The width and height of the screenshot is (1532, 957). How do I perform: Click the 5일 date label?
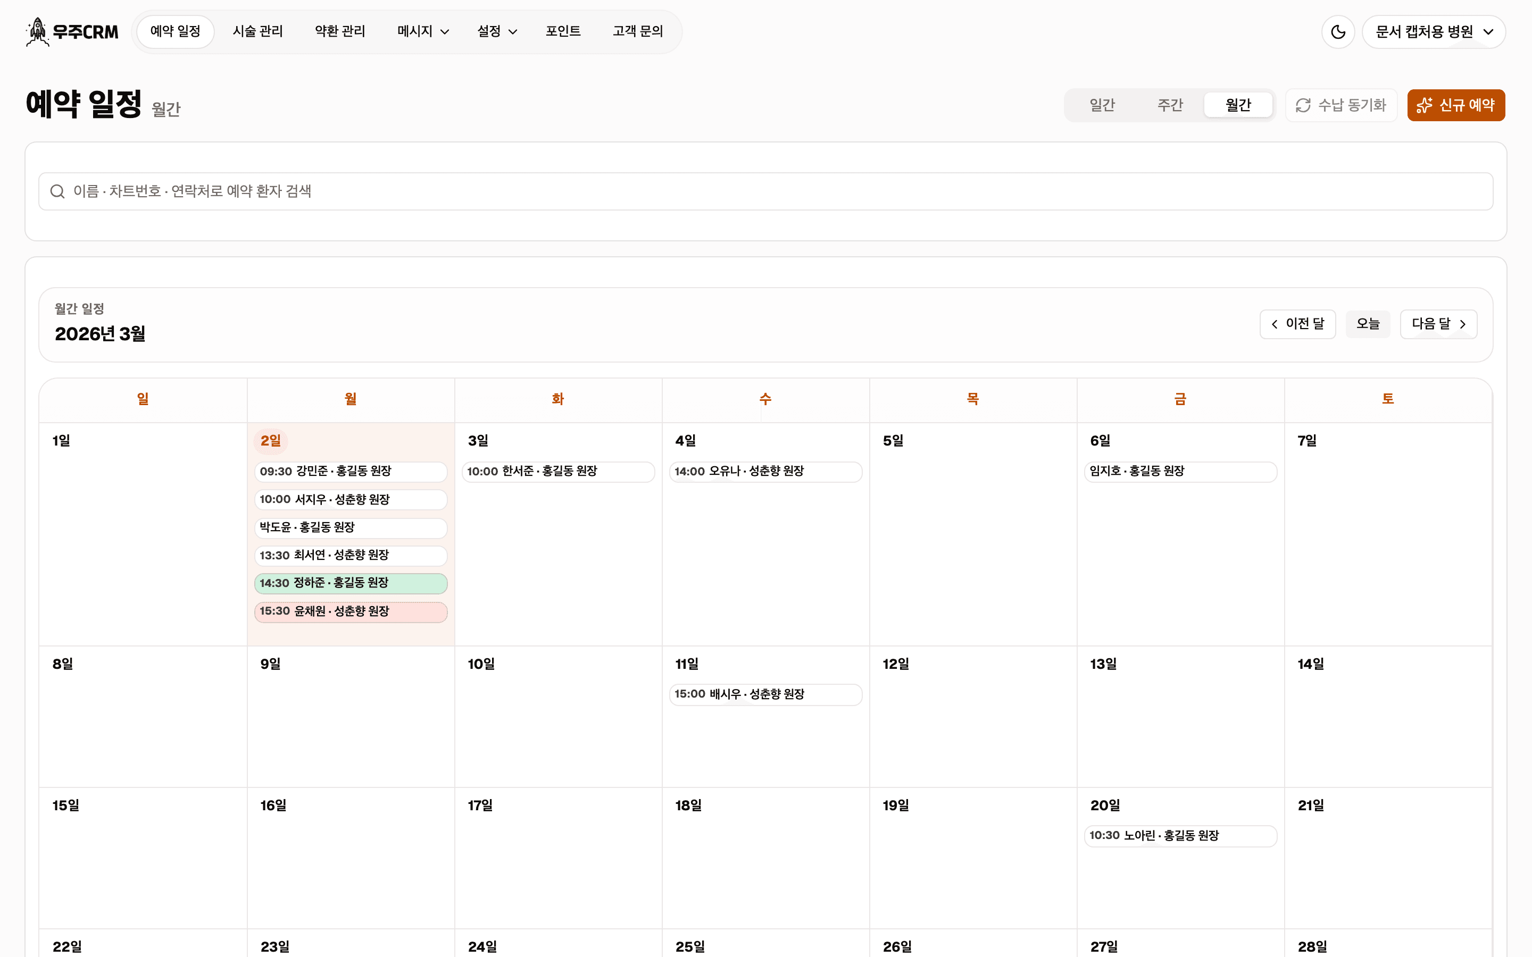point(893,441)
